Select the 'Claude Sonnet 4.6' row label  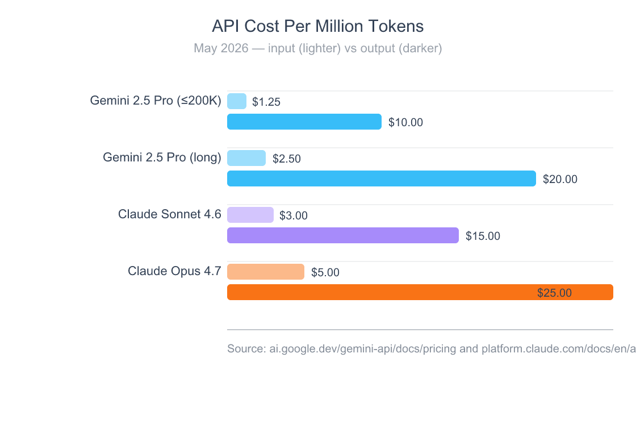[x=170, y=214]
